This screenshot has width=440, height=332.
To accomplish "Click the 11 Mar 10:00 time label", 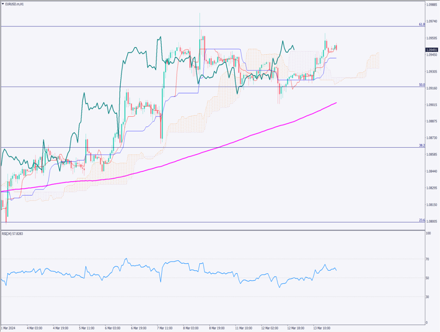I will tap(243, 328).
